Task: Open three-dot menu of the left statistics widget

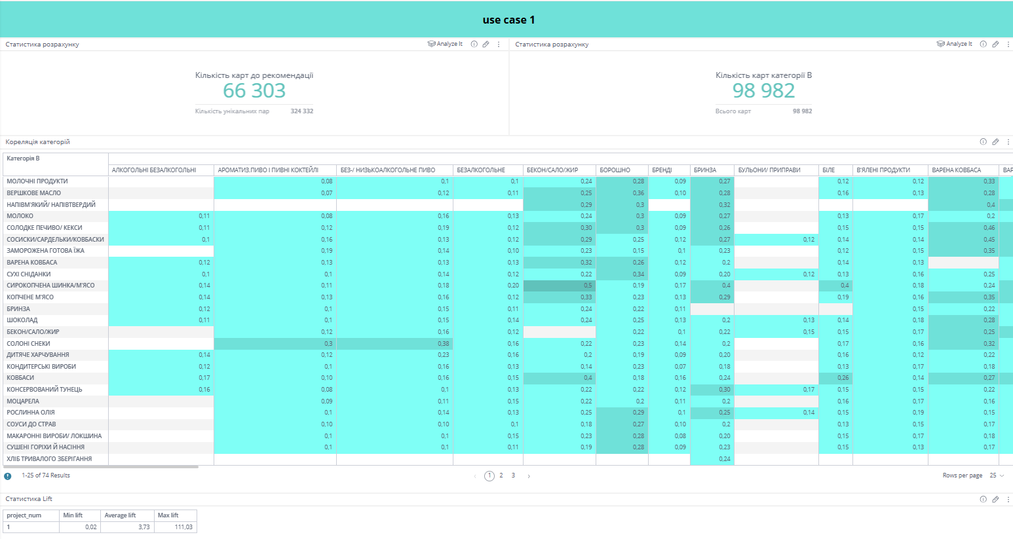Action: tap(499, 44)
